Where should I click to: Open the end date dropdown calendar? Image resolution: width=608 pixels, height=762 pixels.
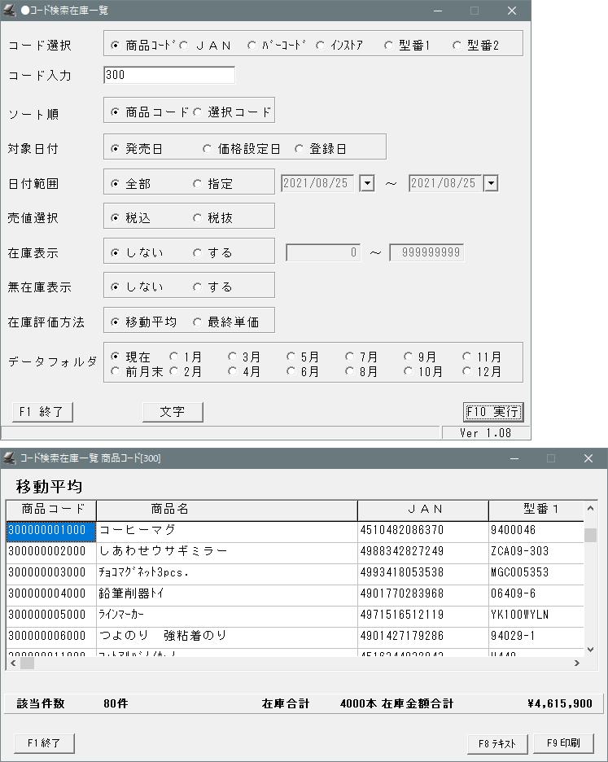click(x=490, y=183)
